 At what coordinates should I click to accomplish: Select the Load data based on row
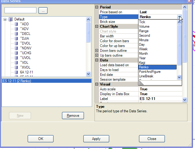[x=119, y=65]
